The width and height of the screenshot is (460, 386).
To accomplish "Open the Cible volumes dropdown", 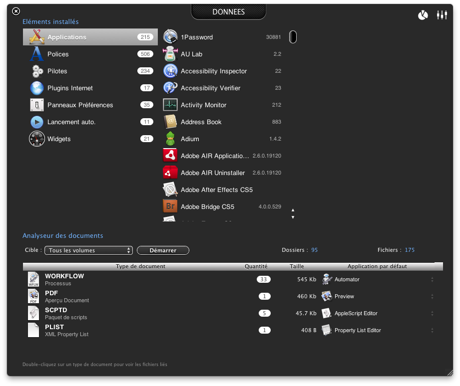I will coord(88,250).
